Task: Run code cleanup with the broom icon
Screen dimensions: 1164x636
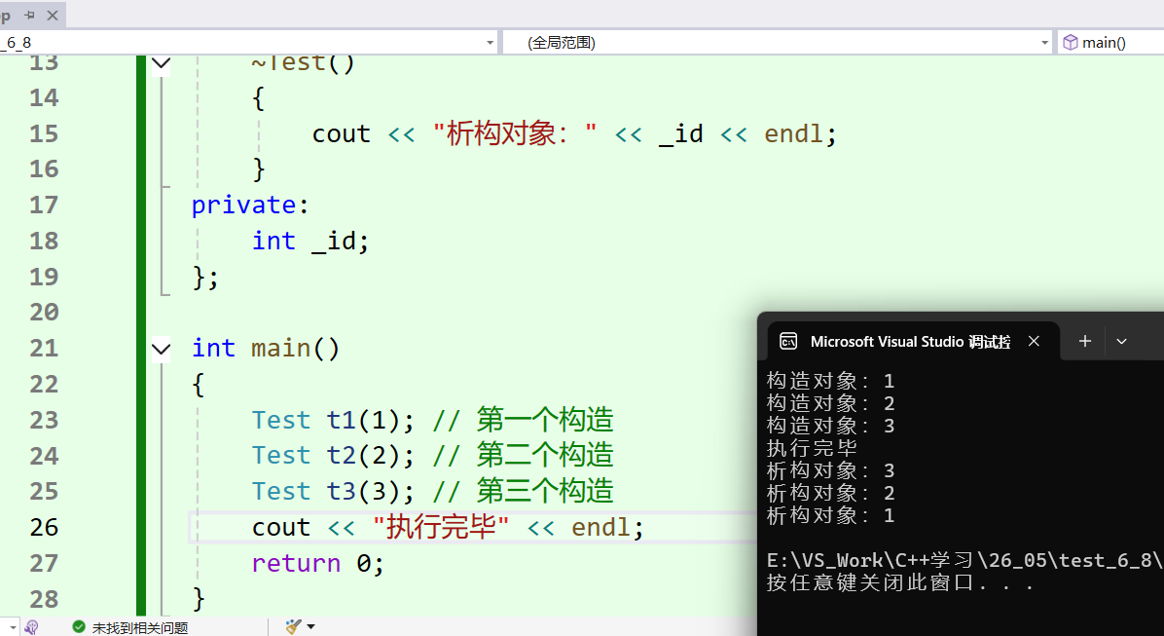Action: pos(293,627)
